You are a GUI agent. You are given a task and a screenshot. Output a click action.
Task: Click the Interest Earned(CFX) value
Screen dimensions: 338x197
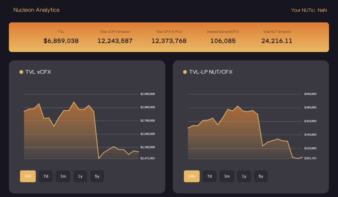click(223, 41)
